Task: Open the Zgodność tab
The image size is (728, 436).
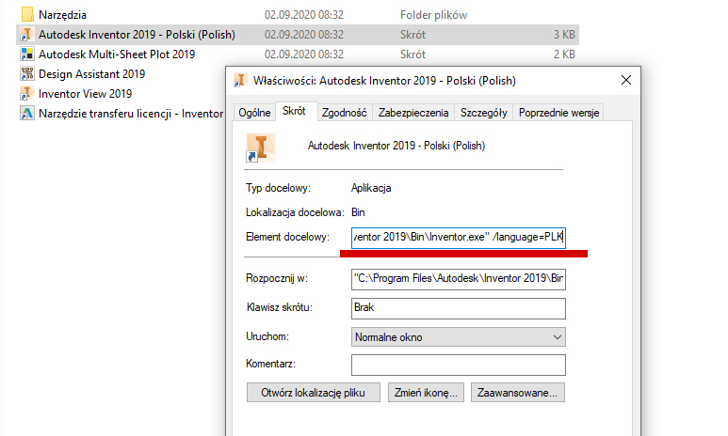Action: click(x=344, y=113)
